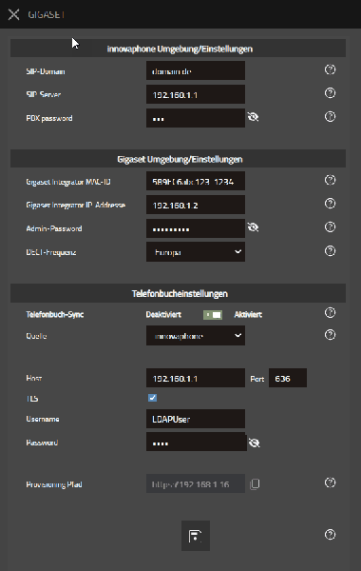Image resolution: width=361 pixels, height=571 pixels.
Task: Open help for Telefonbuch-Sync toggle
Action: [330, 312]
